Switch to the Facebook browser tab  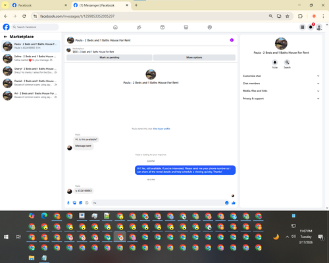click(x=39, y=5)
